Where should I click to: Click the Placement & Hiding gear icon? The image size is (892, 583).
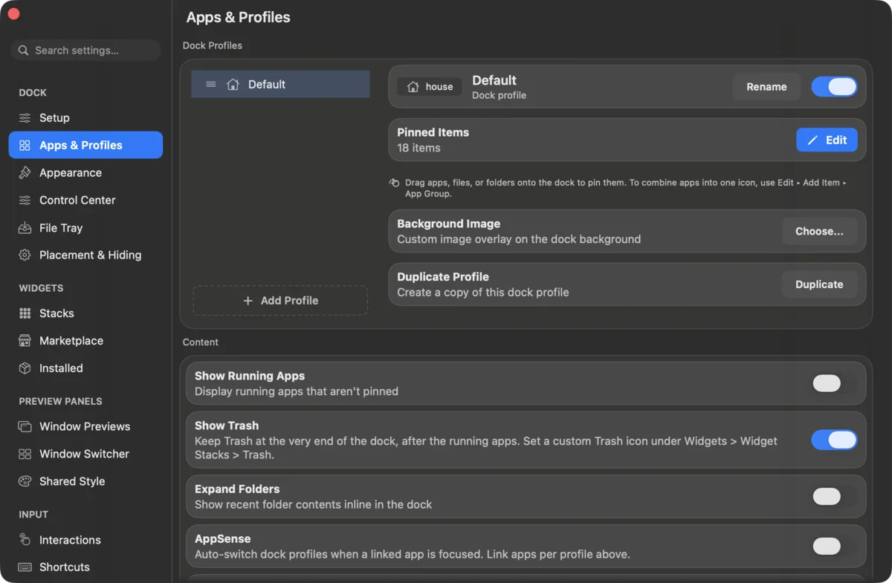(25, 255)
